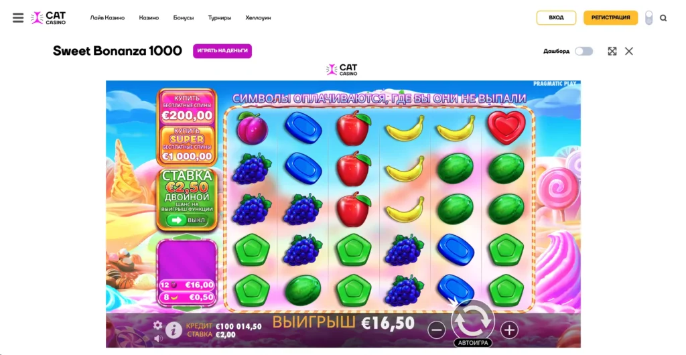
Task: Toggle double chance ВЫКЛ switch
Action: [x=186, y=220]
